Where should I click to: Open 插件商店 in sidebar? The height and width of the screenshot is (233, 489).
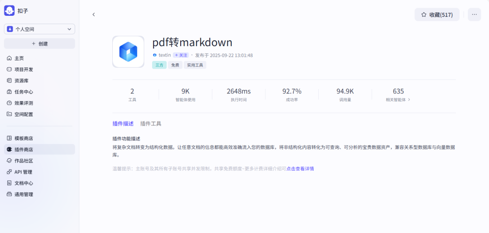tap(39, 149)
